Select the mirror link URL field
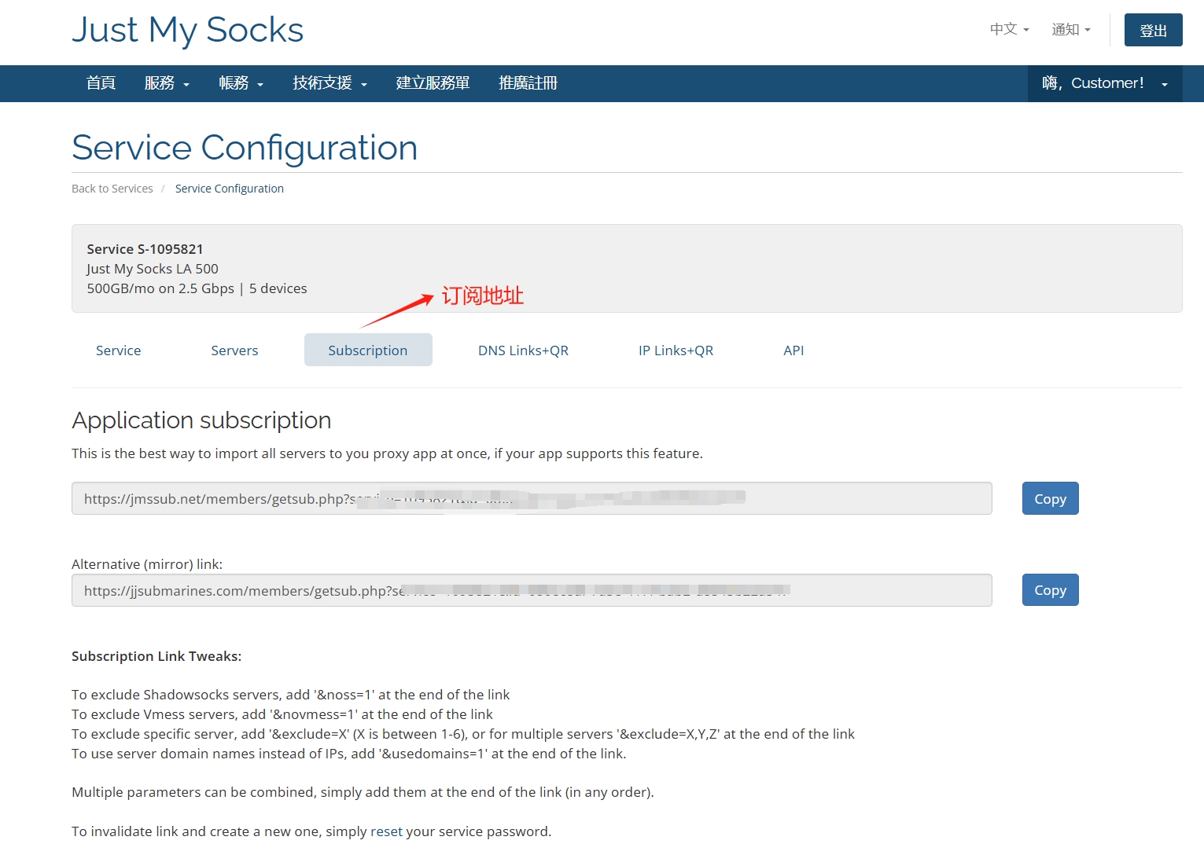Image resolution: width=1204 pixels, height=855 pixels. (x=532, y=590)
